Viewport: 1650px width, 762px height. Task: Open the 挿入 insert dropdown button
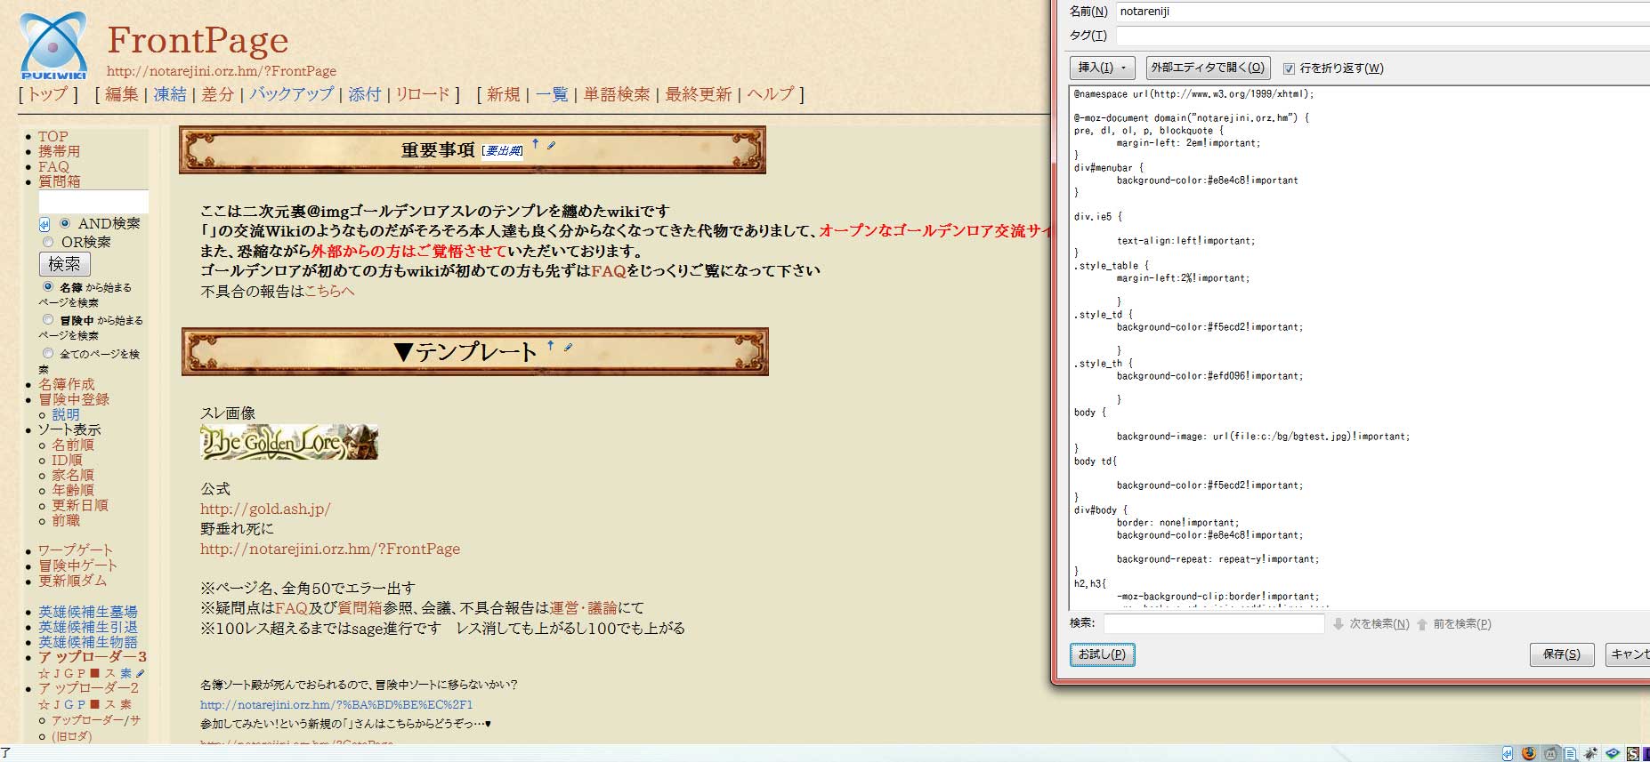(1102, 68)
